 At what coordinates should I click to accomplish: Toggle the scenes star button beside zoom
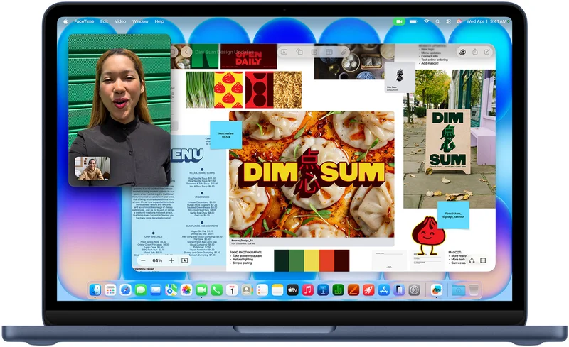185,260
